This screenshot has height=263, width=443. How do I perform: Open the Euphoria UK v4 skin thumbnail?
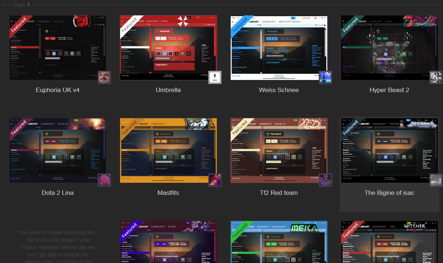pos(58,48)
